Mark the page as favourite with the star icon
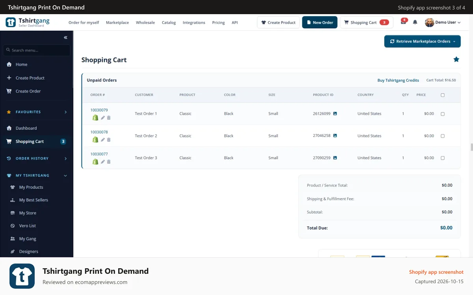This screenshot has width=473, height=295. click(456, 59)
